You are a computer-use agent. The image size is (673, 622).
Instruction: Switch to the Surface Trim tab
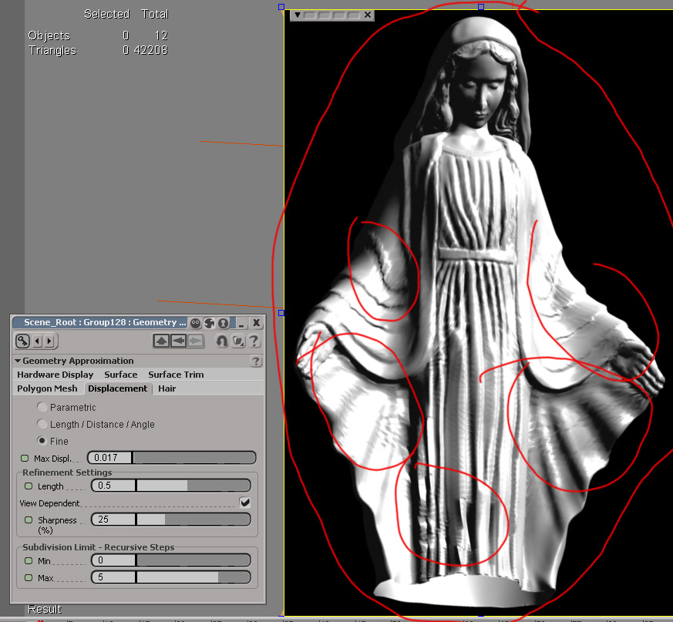(176, 375)
